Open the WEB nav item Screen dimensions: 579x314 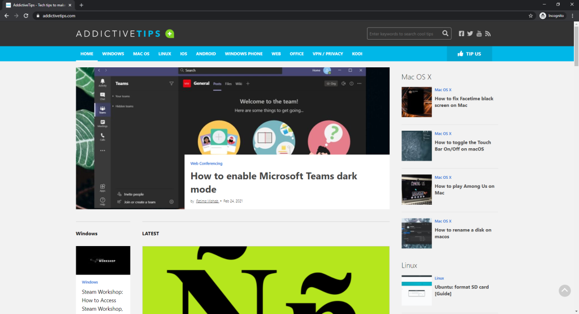click(276, 54)
